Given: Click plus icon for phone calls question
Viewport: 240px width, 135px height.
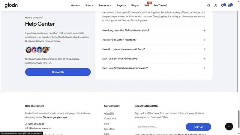Looking at the screenshot, I should [x=205, y=68].
